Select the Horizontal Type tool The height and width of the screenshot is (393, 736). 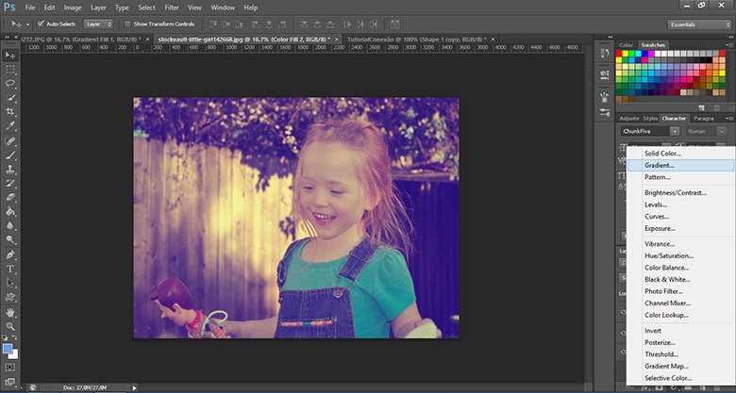10,269
